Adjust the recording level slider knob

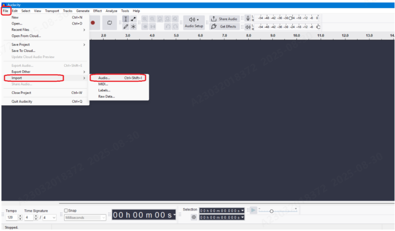coord(290,18)
